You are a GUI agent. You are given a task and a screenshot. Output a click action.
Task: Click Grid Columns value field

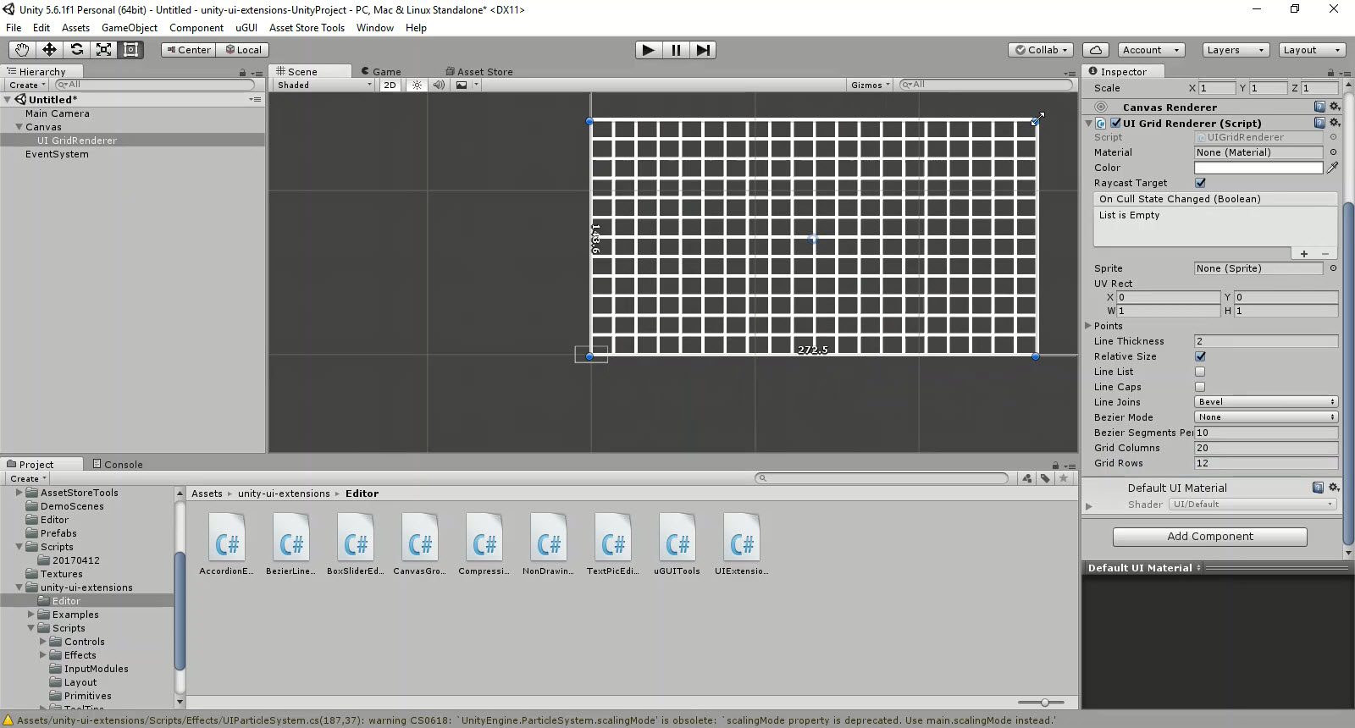coord(1266,448)
